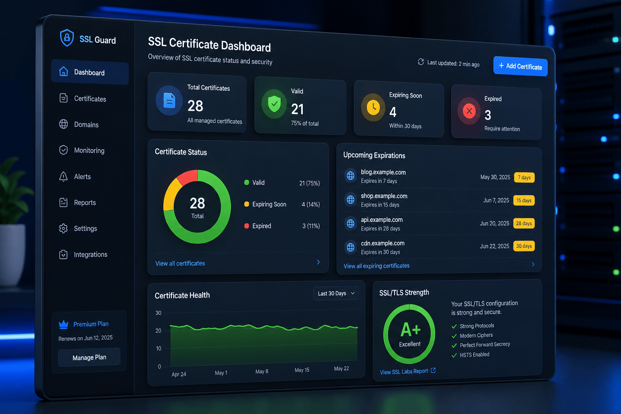Click the HSTS Enabled checkmark
Image resolution: width=621 pixels, height=414 pixels.
[454, 355]
